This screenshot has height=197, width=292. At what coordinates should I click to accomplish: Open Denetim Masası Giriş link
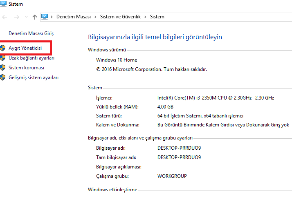31,33
